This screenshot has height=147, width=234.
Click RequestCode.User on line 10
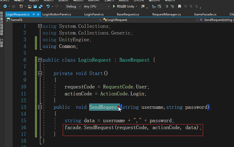[x=125, y=87]
